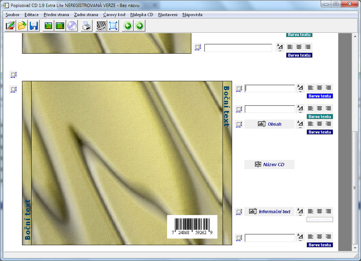Image resolution: width=361 pixels, height=261 pixels.
Task: Click the Informační text button
Action: pos(270,212)
